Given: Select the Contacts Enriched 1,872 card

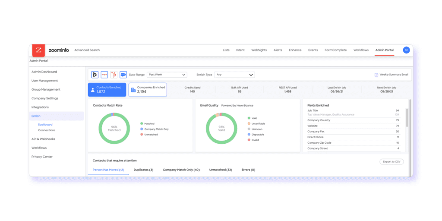Looking at the screenshot, I should tap(107, 90).
